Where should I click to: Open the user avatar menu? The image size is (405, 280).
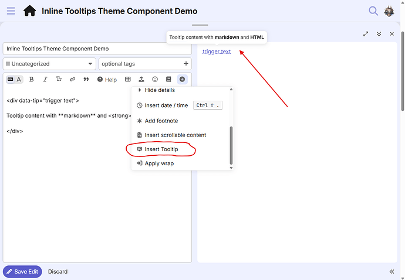coord(389,11)
